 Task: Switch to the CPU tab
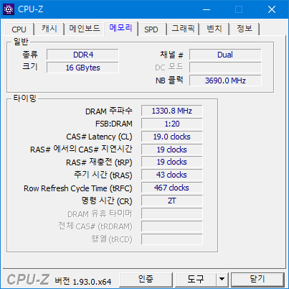(x=19, y=29)
